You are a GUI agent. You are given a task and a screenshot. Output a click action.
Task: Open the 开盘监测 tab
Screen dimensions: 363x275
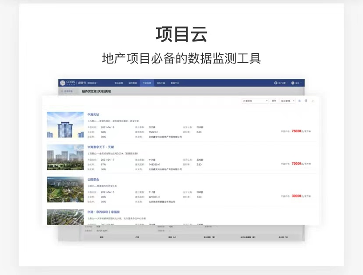point(146,83)
